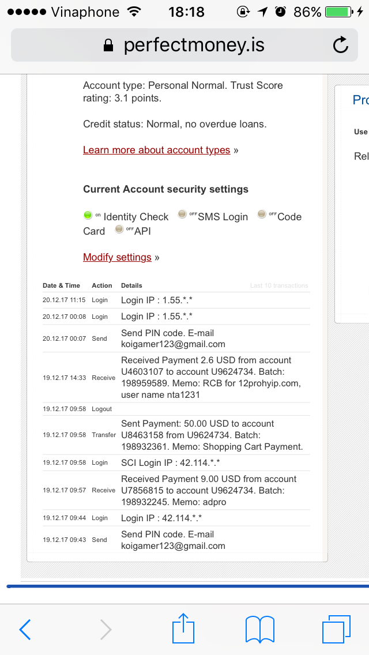This screenshot has width=369, height=655.
Task: Open the Safari share sheet
Action: point(183,628)
